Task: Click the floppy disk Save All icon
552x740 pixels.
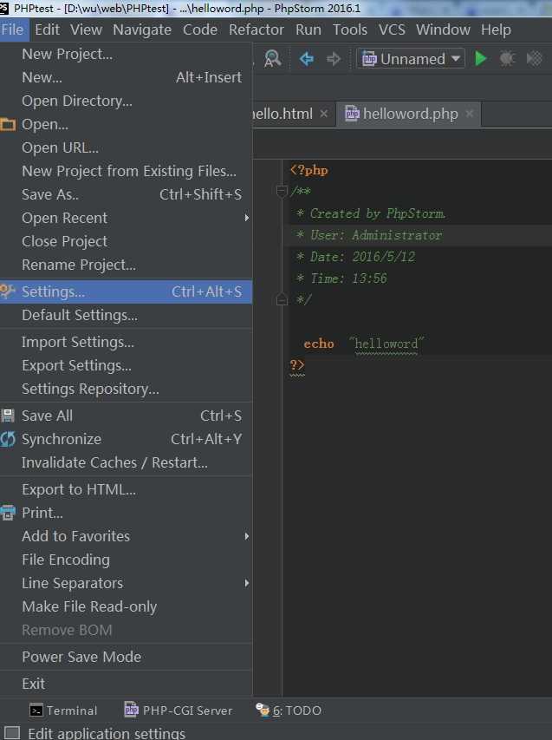Action: [x=8, y=416]
